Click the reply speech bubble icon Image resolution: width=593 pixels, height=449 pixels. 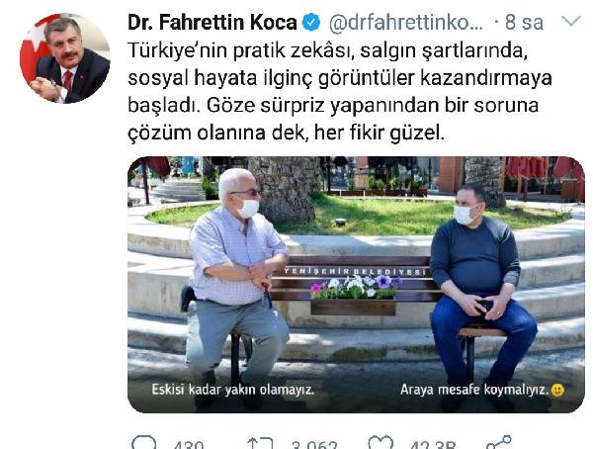point(143,444)
